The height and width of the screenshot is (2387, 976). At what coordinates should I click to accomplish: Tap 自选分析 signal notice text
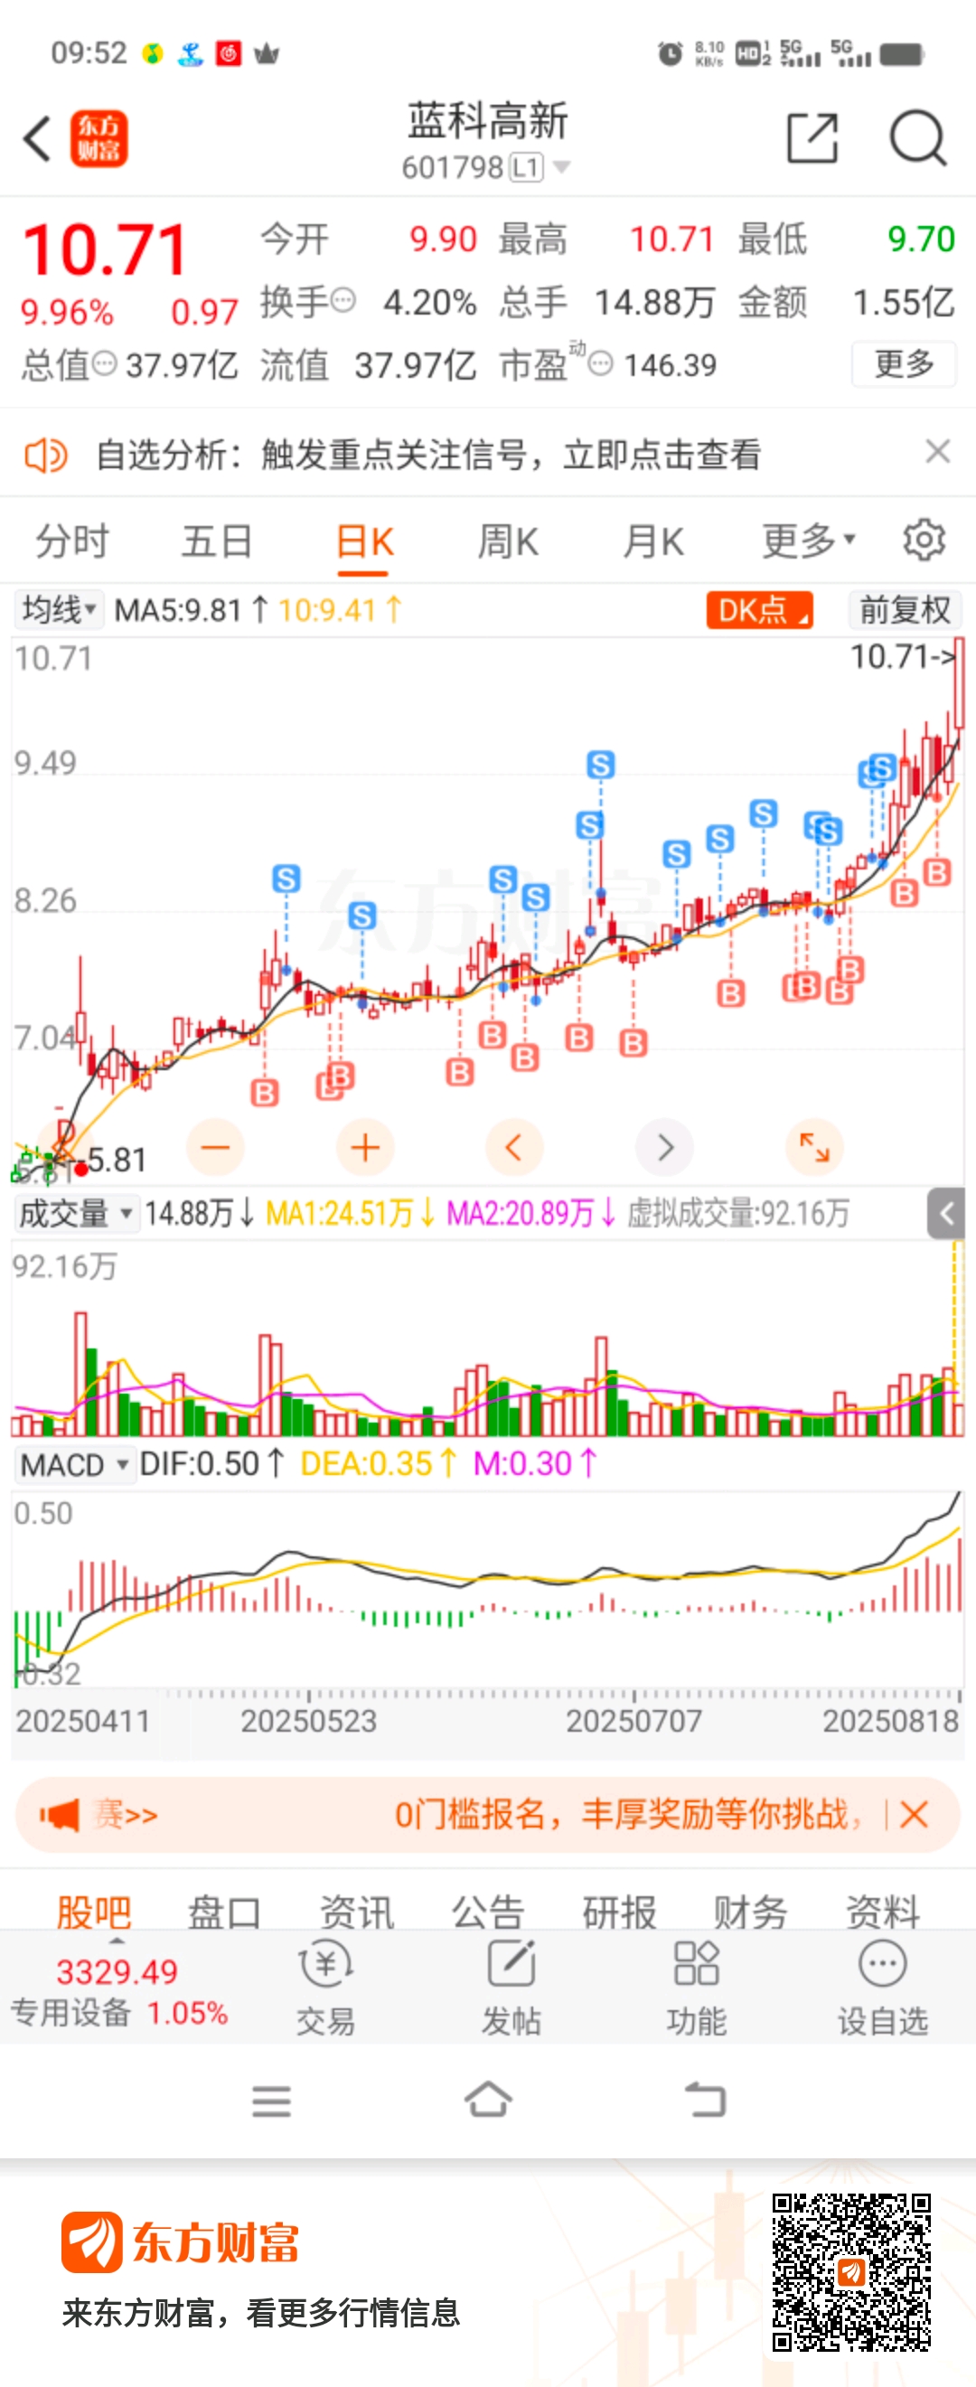tap(429, 455)
